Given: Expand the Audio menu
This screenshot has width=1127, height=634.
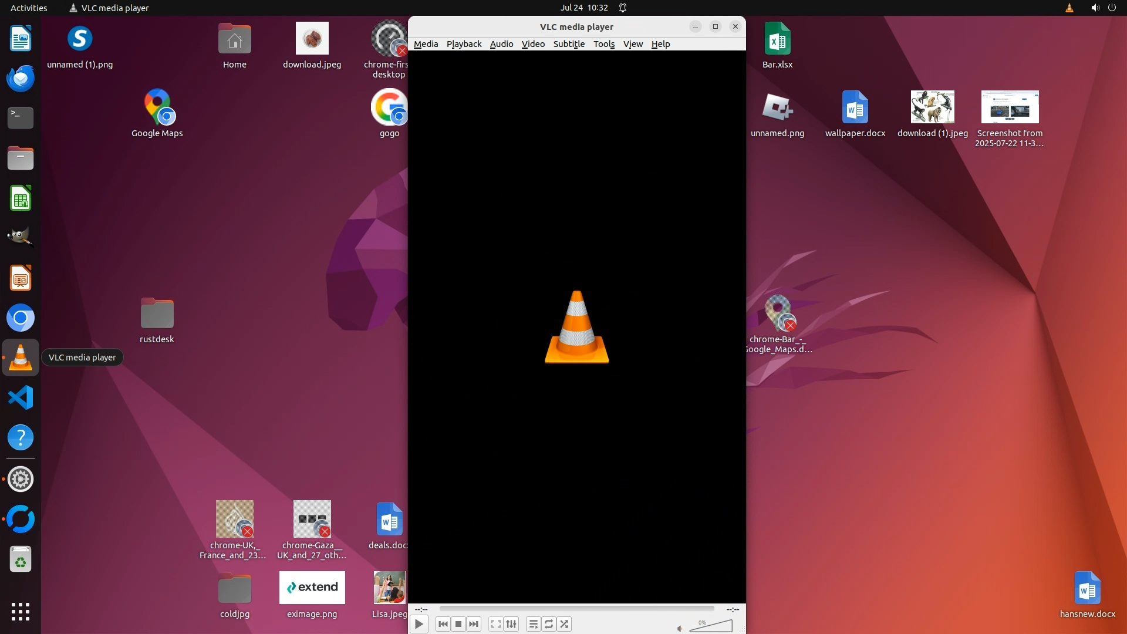Looking at the screenshot, I should [501, 44].
